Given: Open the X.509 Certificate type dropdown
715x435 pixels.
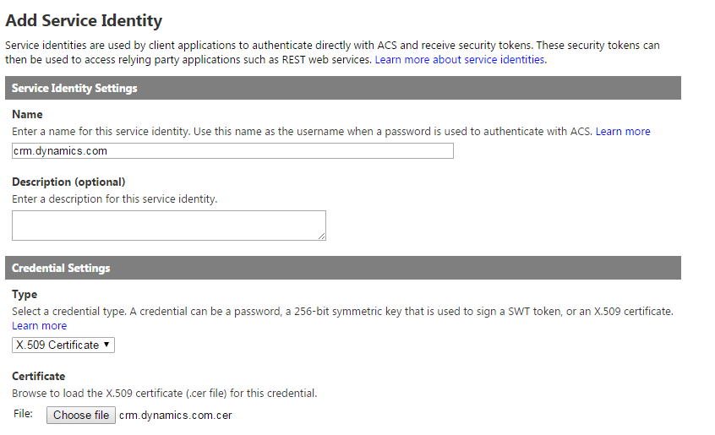Looking at the screenshot, I should 63,345.
